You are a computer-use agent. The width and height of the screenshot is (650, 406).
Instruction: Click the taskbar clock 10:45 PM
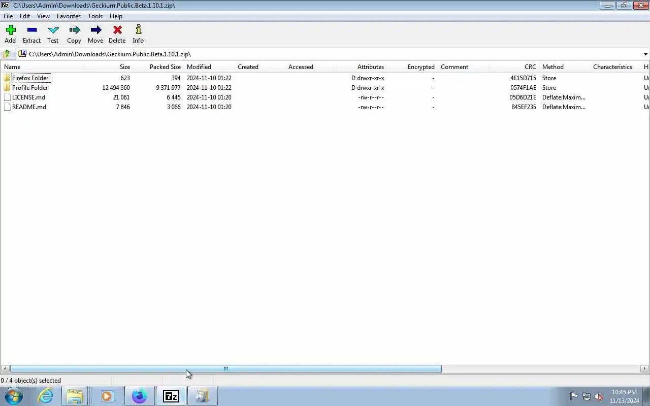coord(624,392)
